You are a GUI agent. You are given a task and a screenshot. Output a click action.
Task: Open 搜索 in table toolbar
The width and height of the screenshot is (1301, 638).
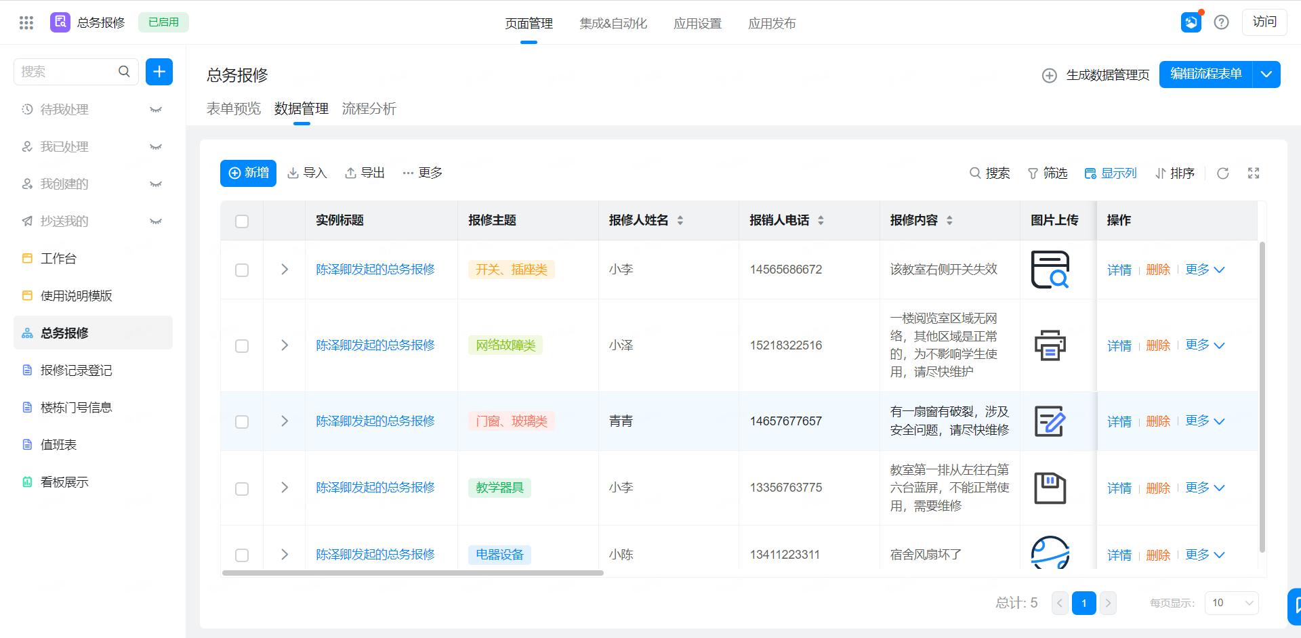point(989,173)
